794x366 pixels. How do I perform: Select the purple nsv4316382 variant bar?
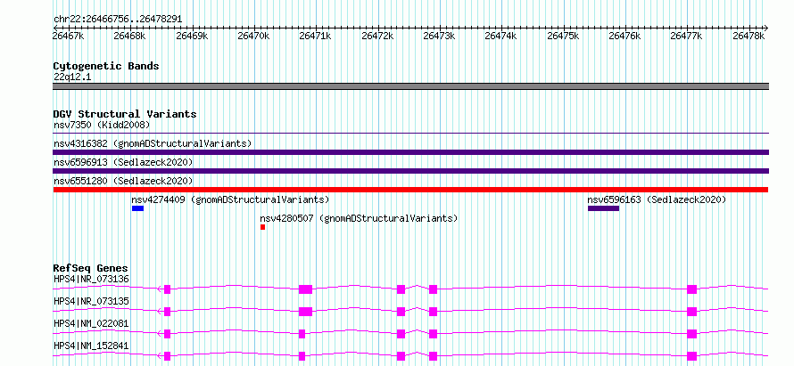click(x=410, y=152)
